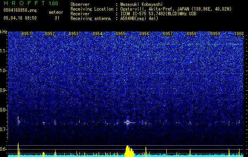Image resolution: width=248 pixels, height=157 pixels.
Task: Click the 0955 time marker
Action: (121, 34)
